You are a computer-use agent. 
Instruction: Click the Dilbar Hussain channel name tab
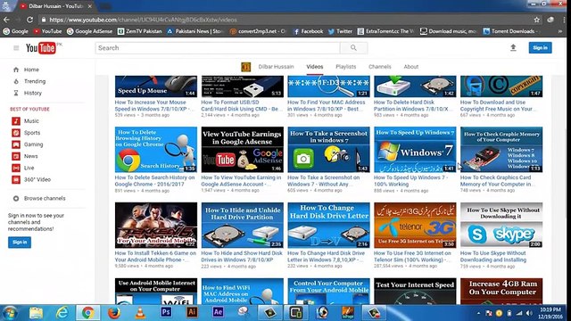276,67
